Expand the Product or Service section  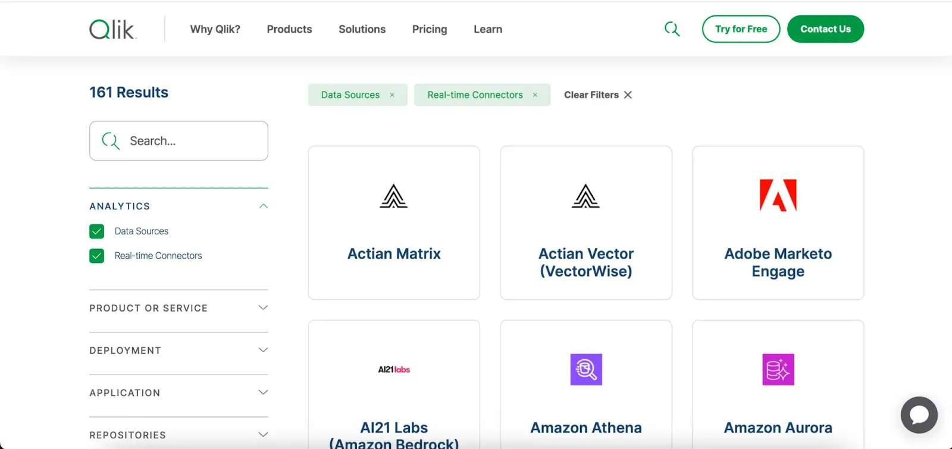tap(264, 308)
